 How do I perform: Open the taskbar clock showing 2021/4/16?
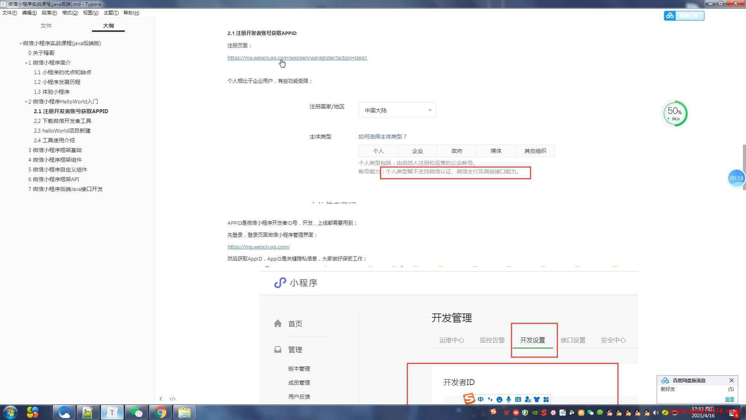tap(703, 413)
